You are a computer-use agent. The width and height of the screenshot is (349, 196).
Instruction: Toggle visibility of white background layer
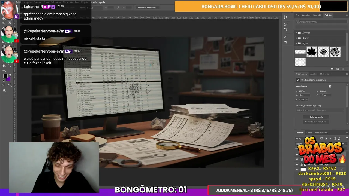coord(297,169)
